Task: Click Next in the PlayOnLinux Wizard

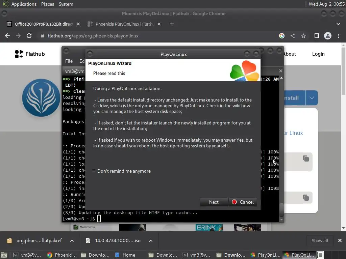Action: click(214, 202)
